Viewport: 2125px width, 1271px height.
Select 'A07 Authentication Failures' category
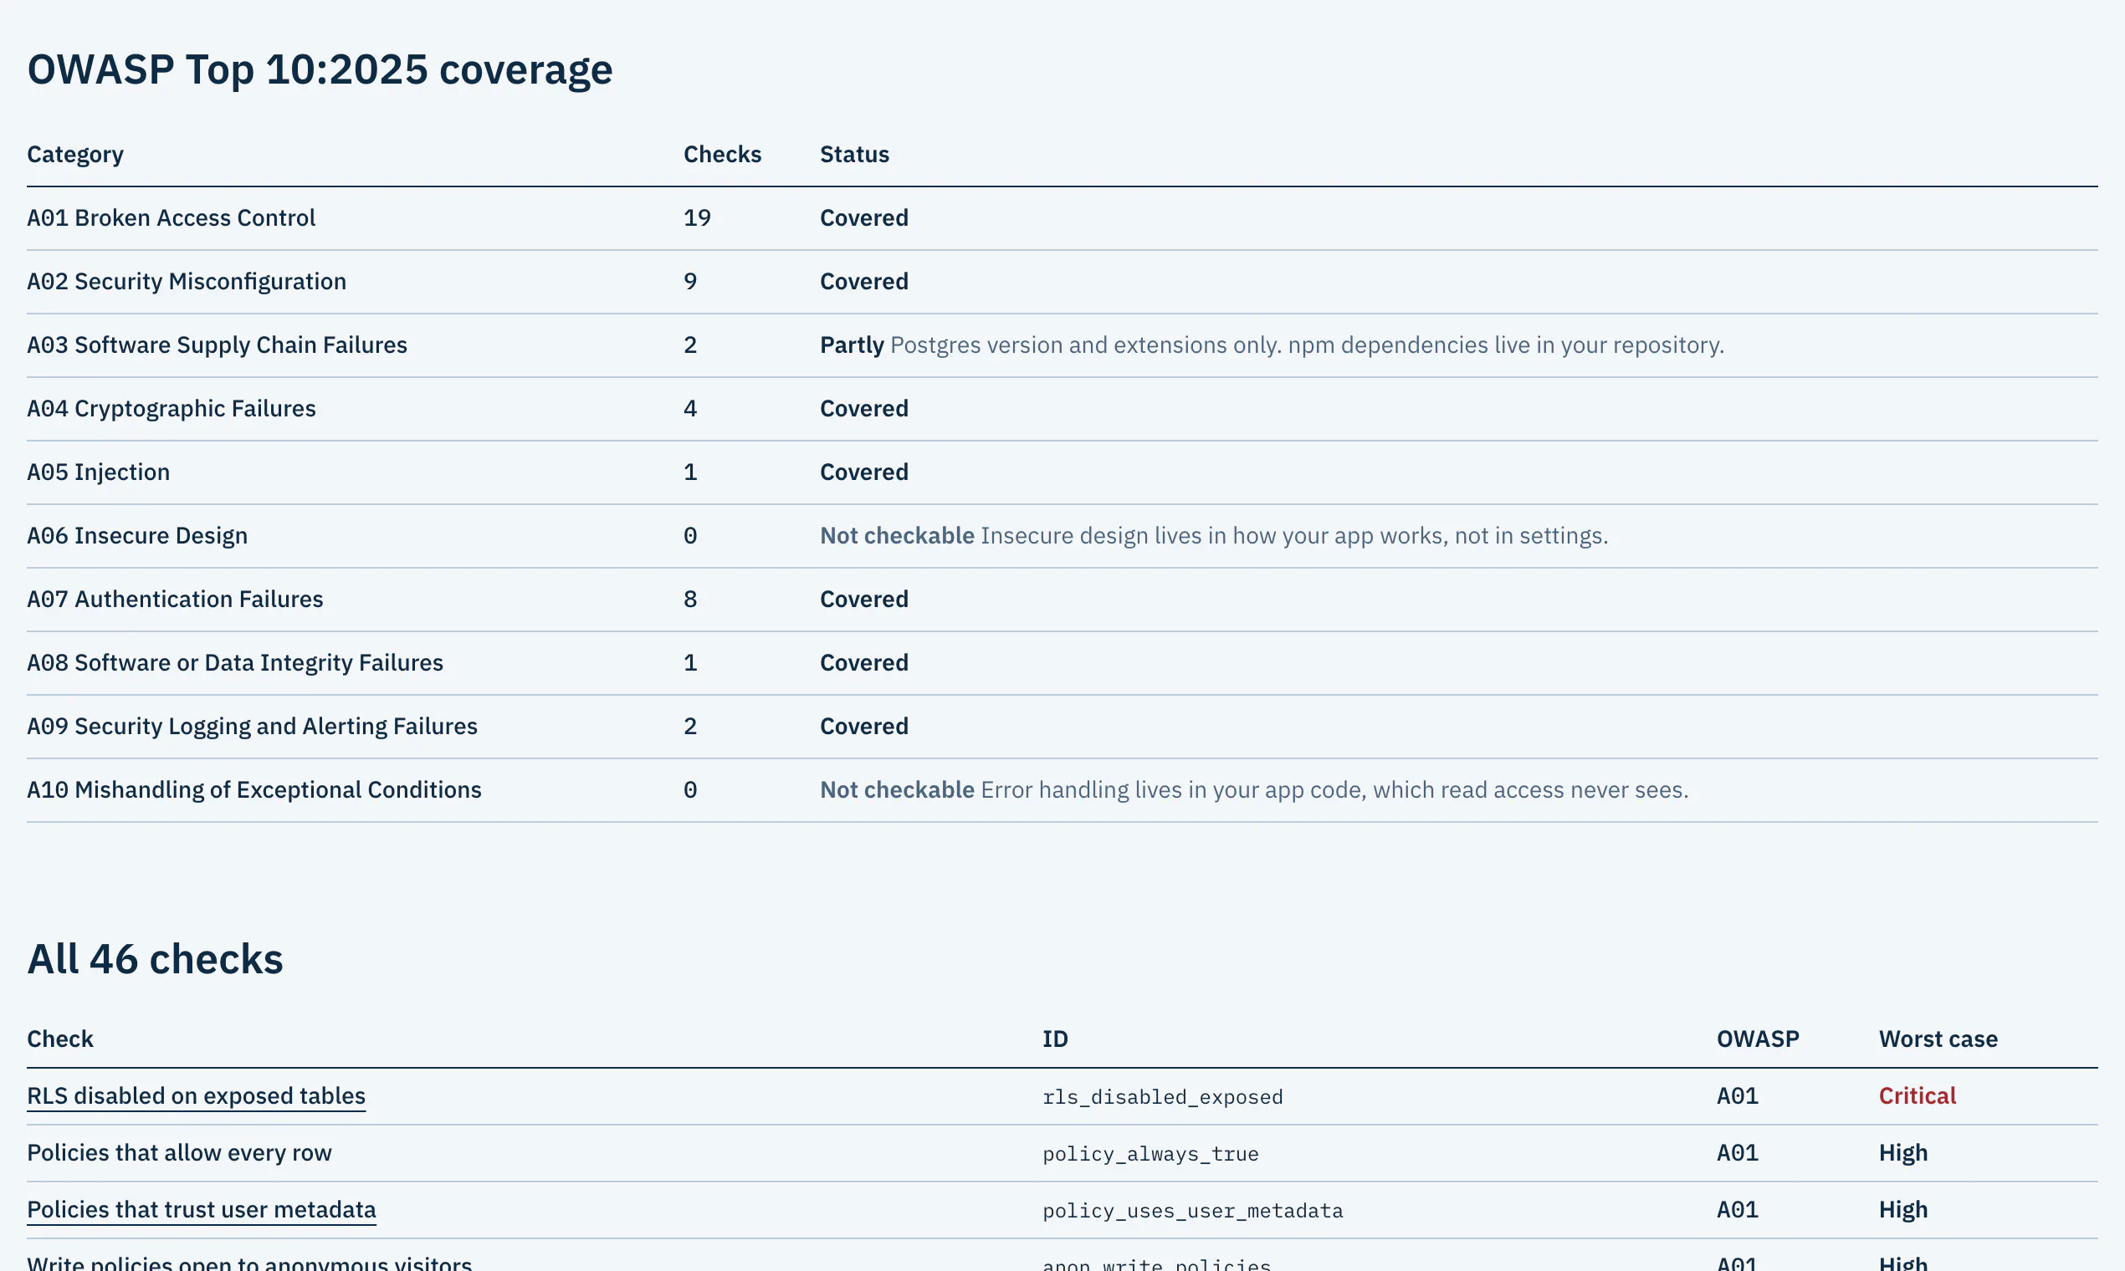click(x=175, y=599)
